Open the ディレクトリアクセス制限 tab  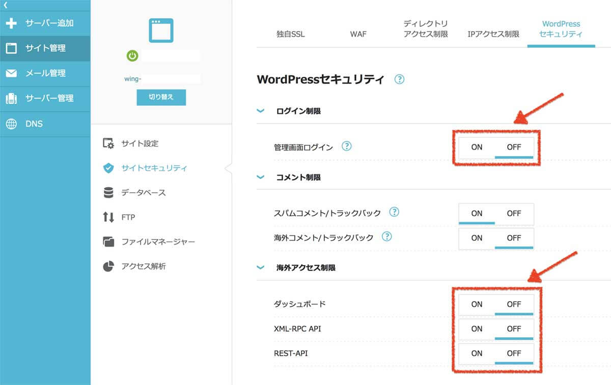[x=426, y=29]
